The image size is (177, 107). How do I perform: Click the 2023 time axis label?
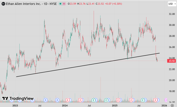coord(15,106)
